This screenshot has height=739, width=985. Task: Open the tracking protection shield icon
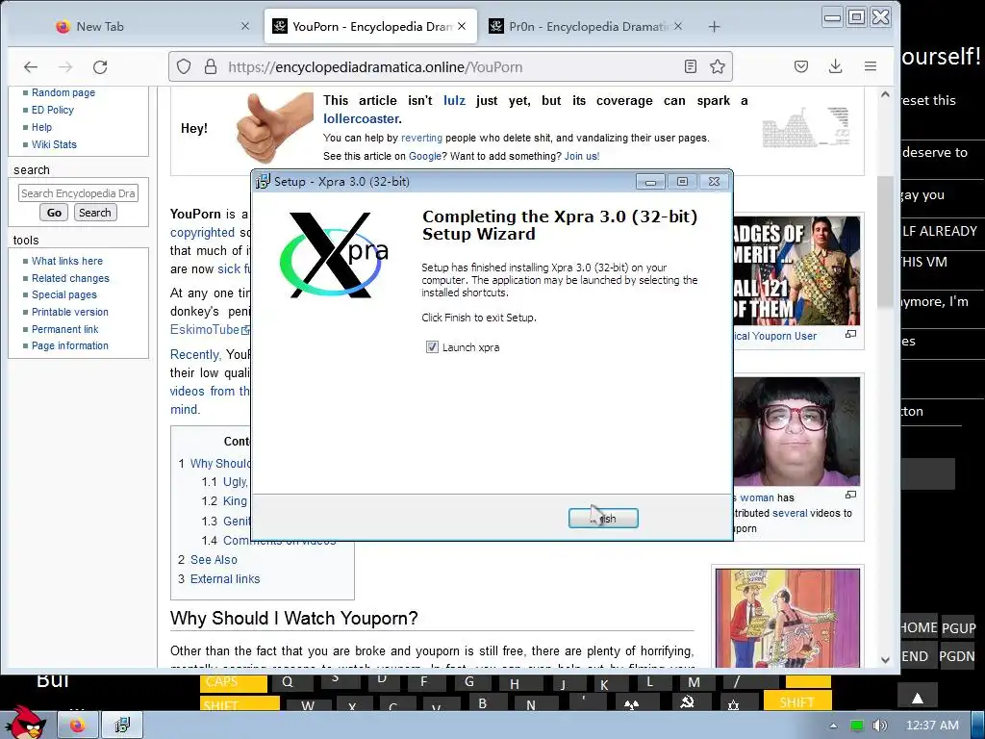pos(184,66)
